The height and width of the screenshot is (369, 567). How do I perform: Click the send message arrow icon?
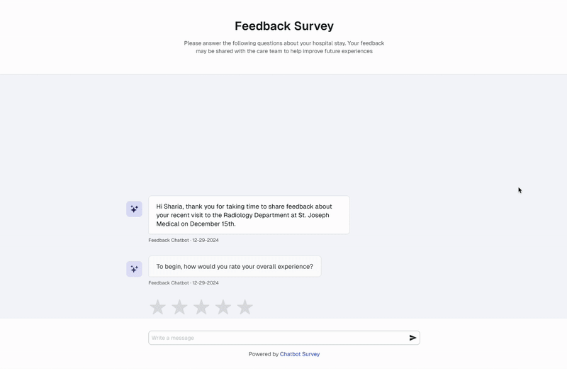click(x=412, y=338)
